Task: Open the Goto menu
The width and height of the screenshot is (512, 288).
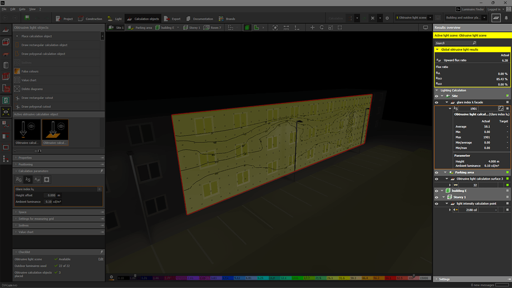Action: click(x=22, y=9)
